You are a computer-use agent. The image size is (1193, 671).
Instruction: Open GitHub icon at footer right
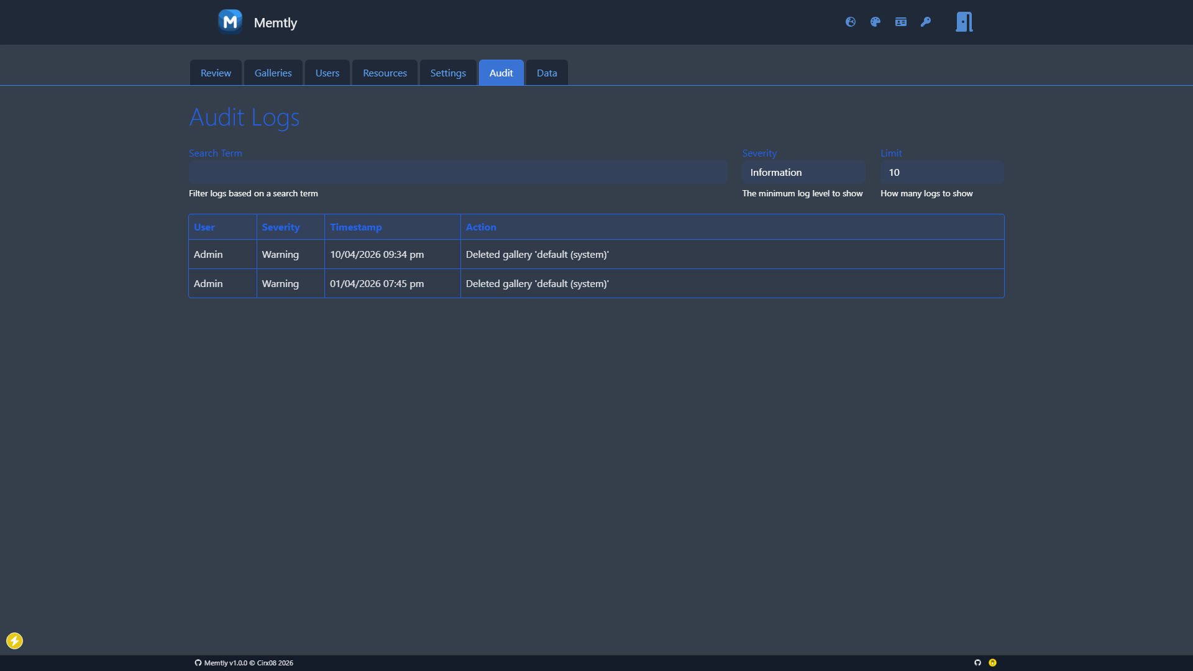click(x=977, y=662)
